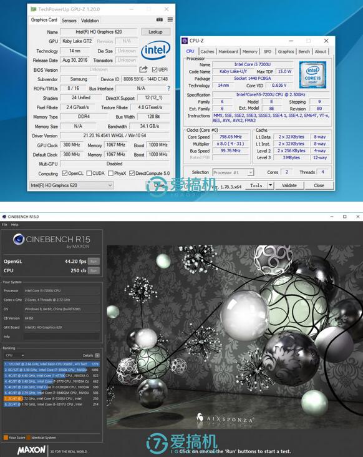This screenshot has width=363, height=457.
Task: Click the CPU-Z title bar app icon
Action: coord(185,41)
